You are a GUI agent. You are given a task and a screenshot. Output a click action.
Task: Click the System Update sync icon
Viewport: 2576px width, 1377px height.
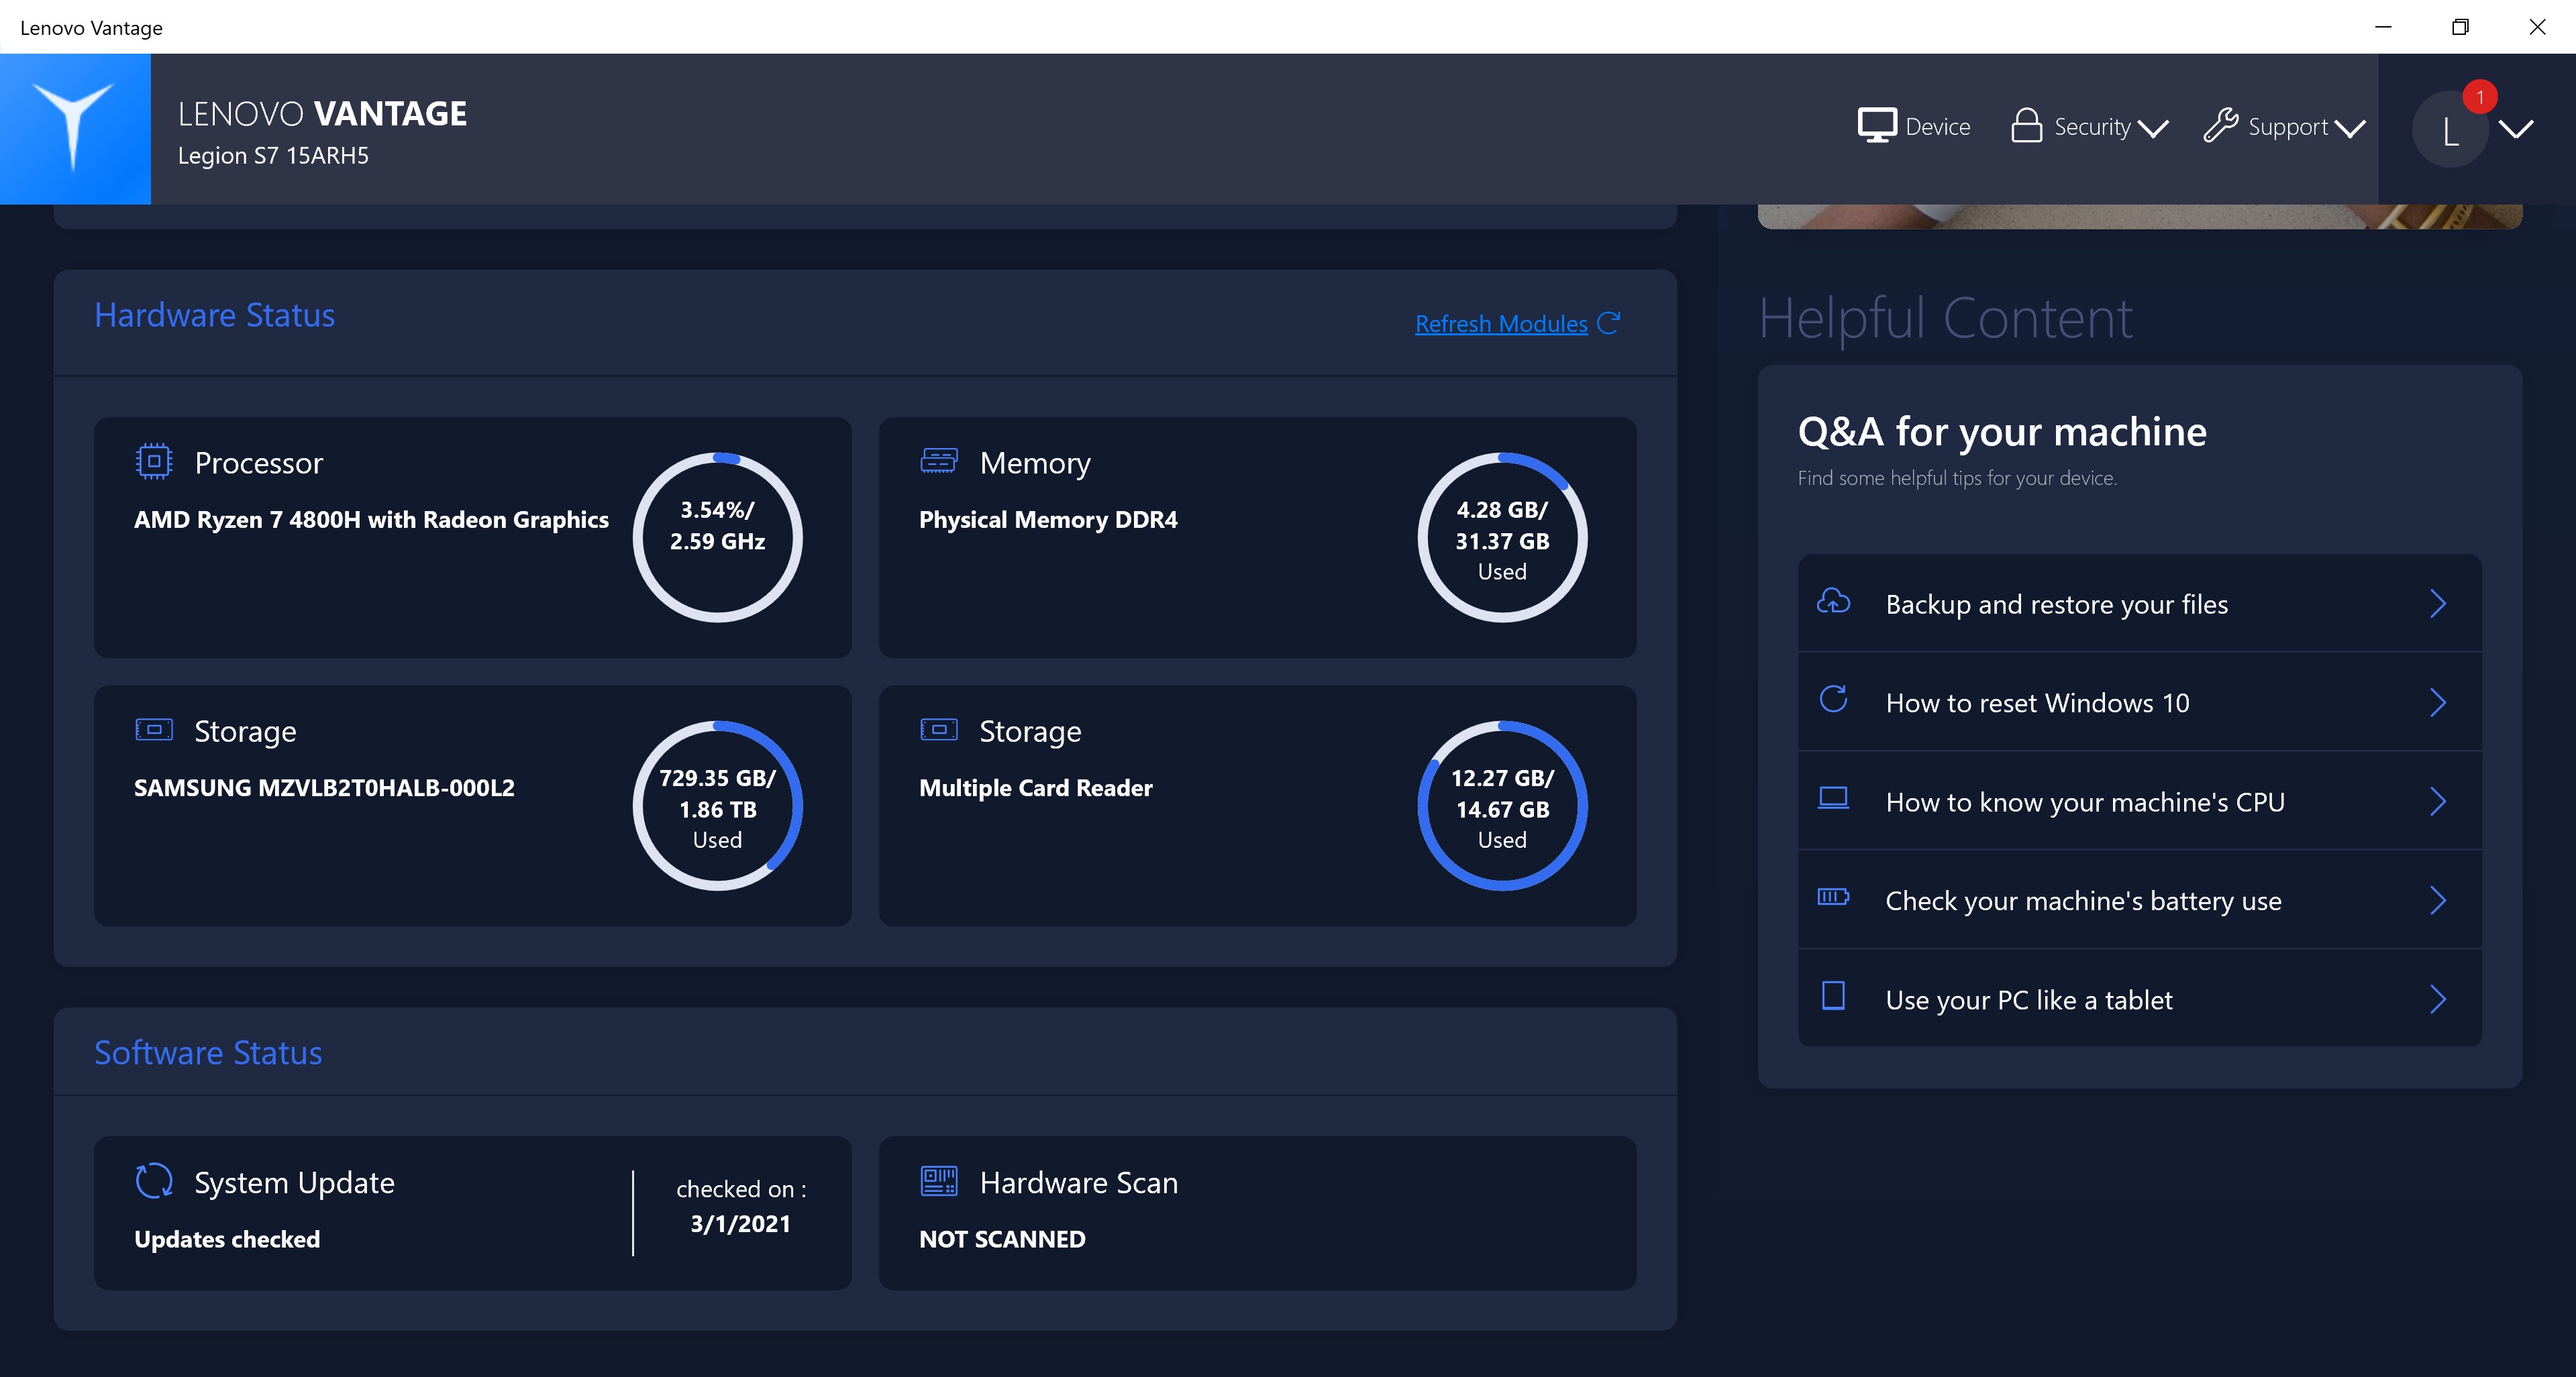click(x=154, y=1181)
